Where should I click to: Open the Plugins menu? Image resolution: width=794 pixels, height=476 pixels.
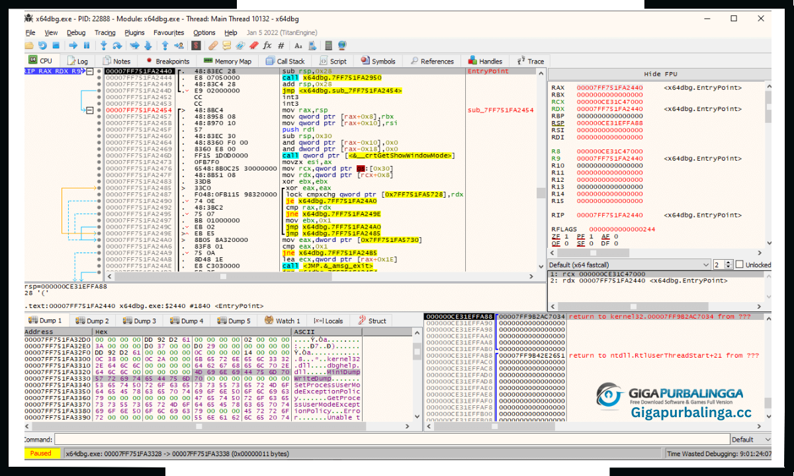(x=134, y=32)
